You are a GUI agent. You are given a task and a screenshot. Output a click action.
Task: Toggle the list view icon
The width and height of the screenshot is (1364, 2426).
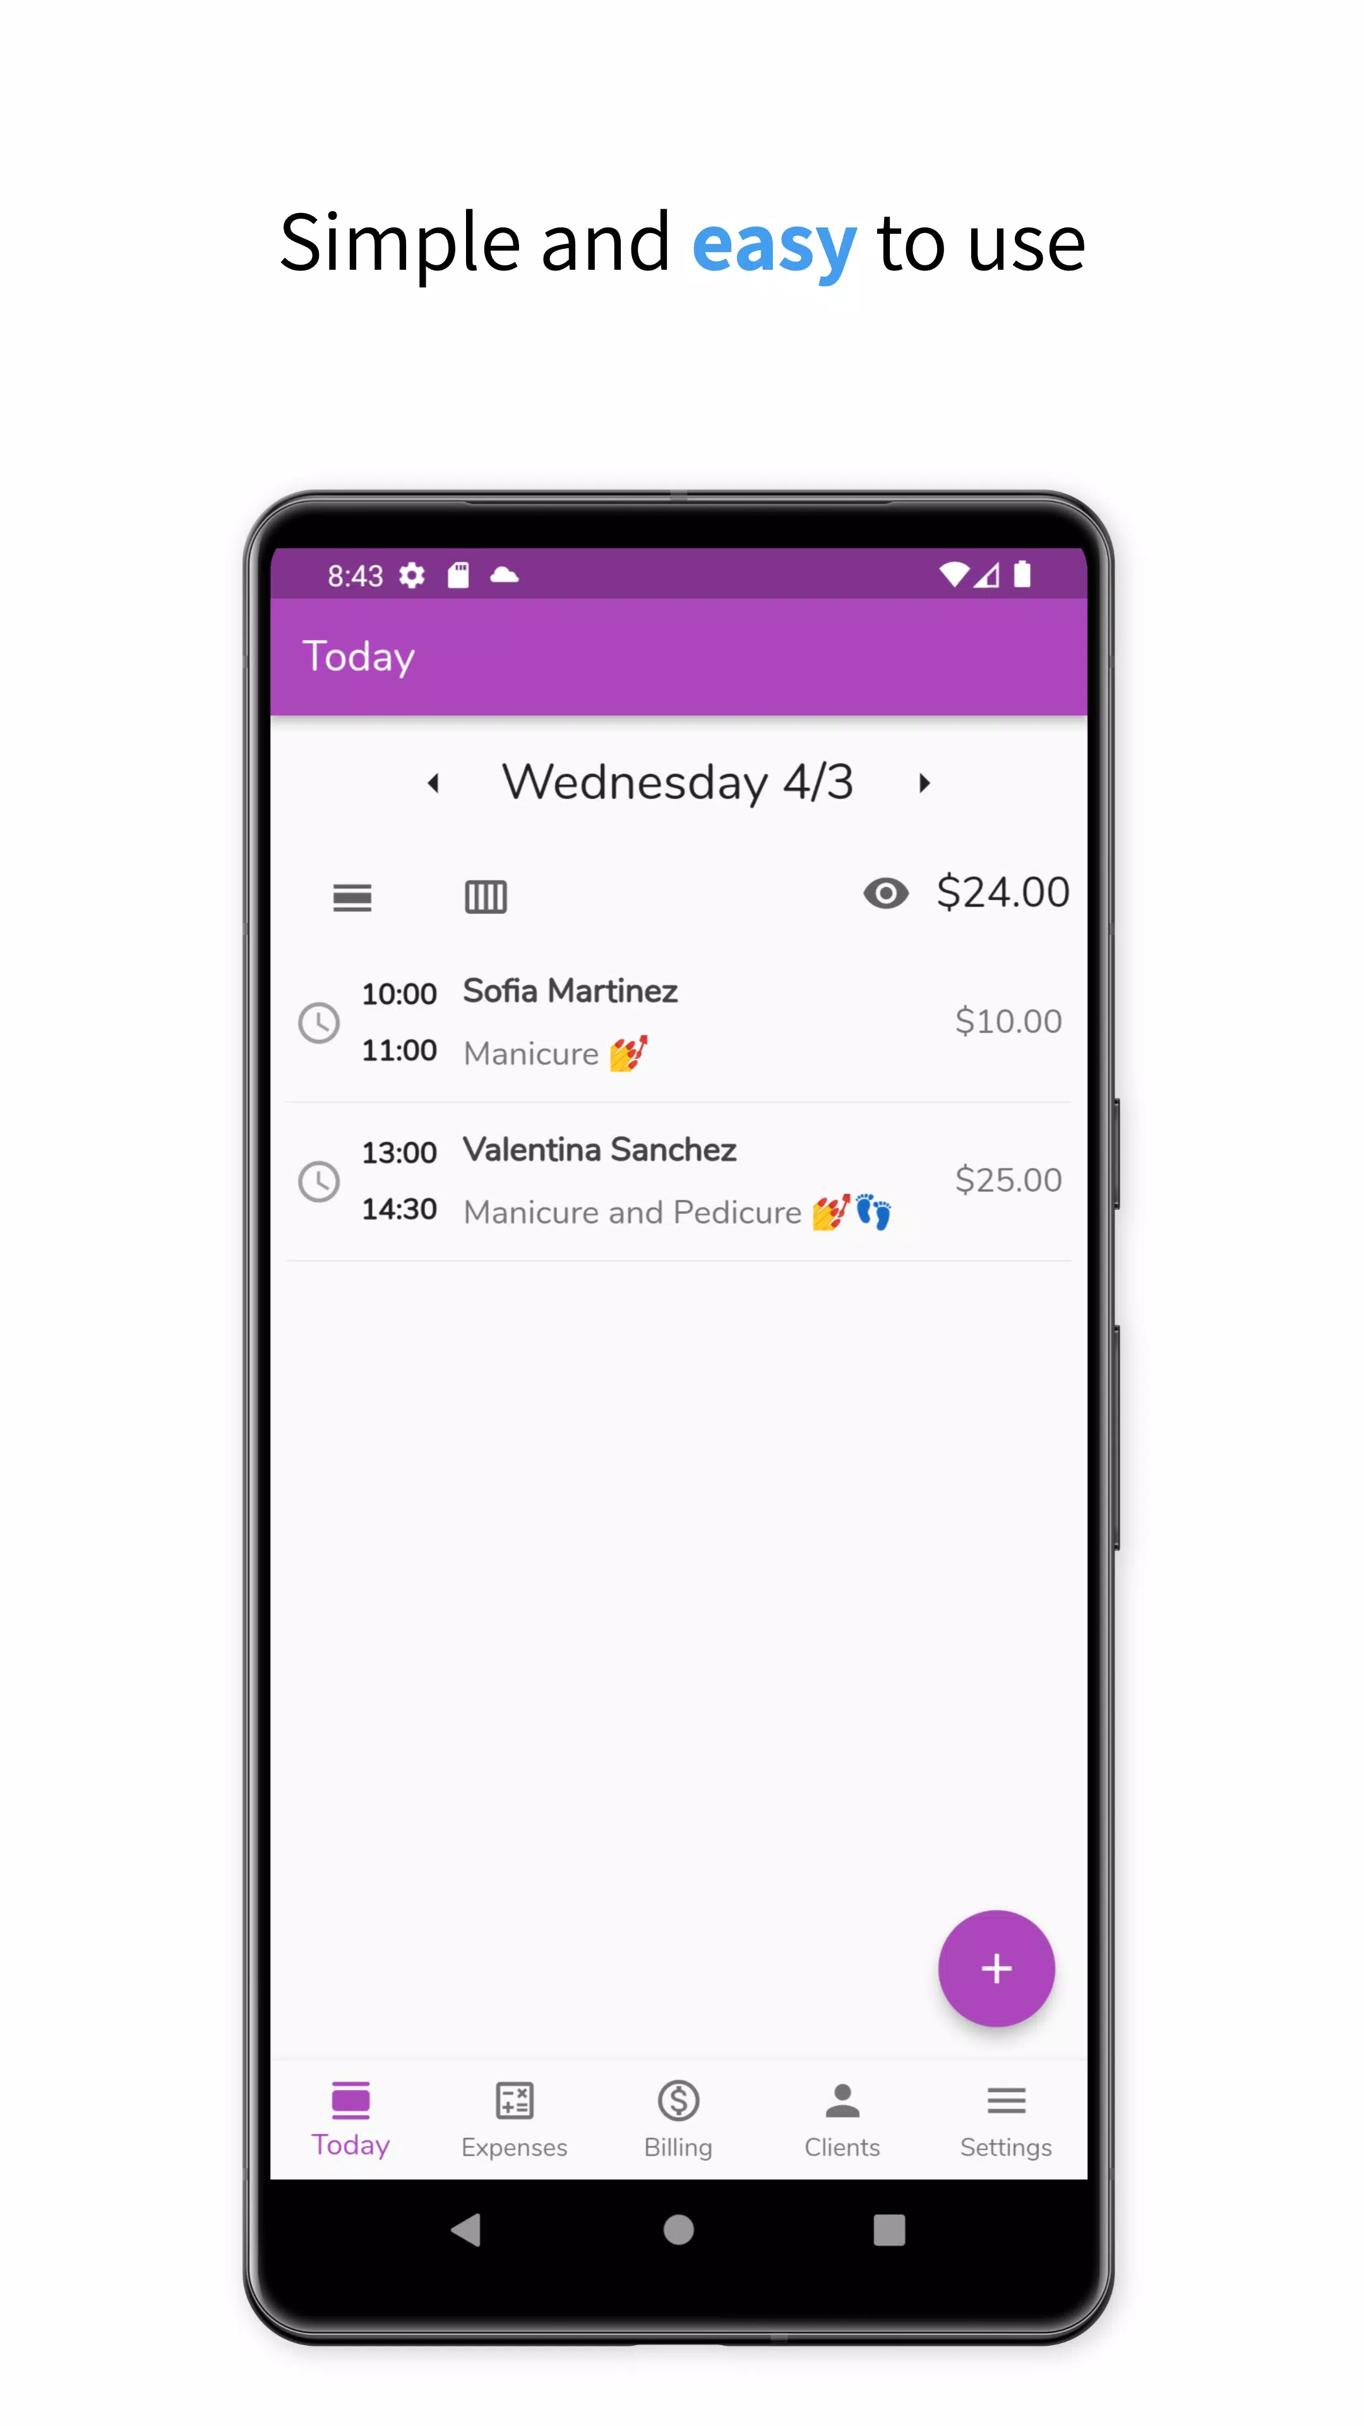(x=353, y=895)
